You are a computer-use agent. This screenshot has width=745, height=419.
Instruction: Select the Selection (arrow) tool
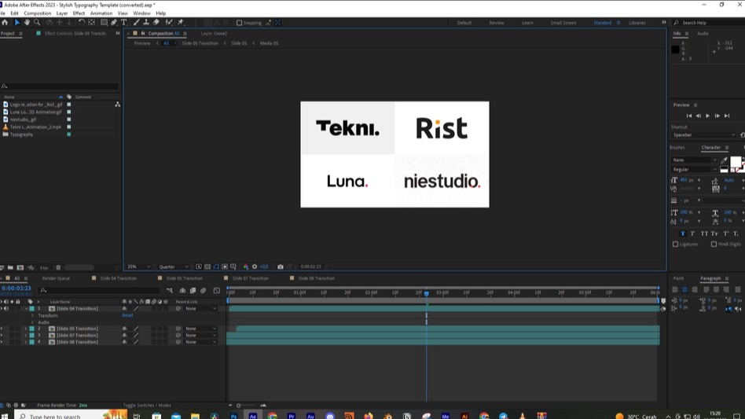coord(17,22)
